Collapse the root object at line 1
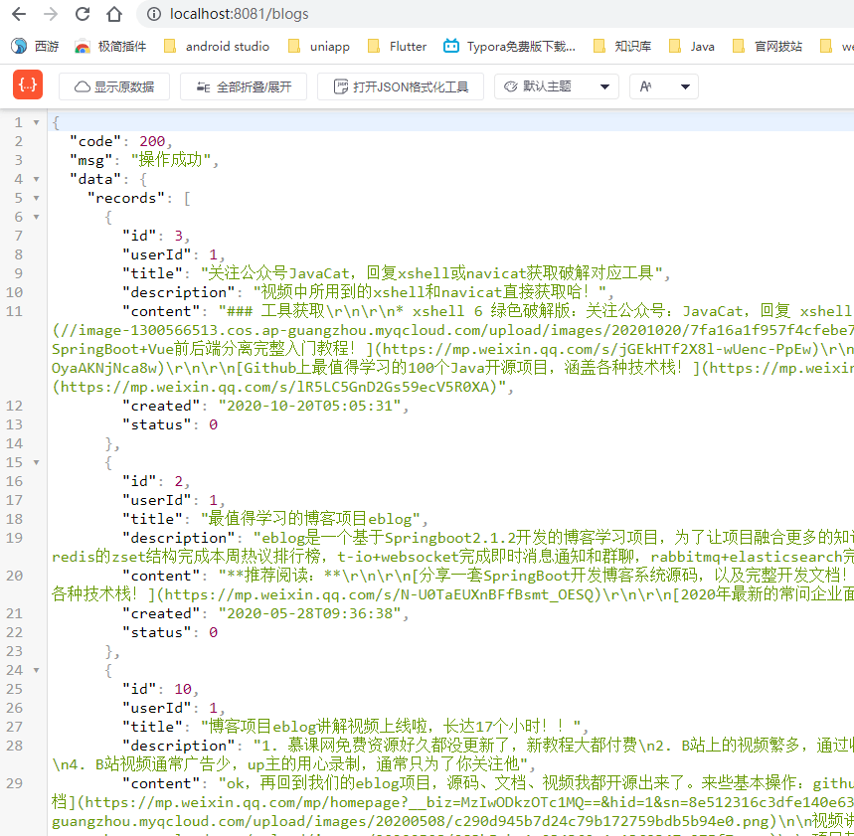Screen dimensions: 854x836 coord(37,122)
